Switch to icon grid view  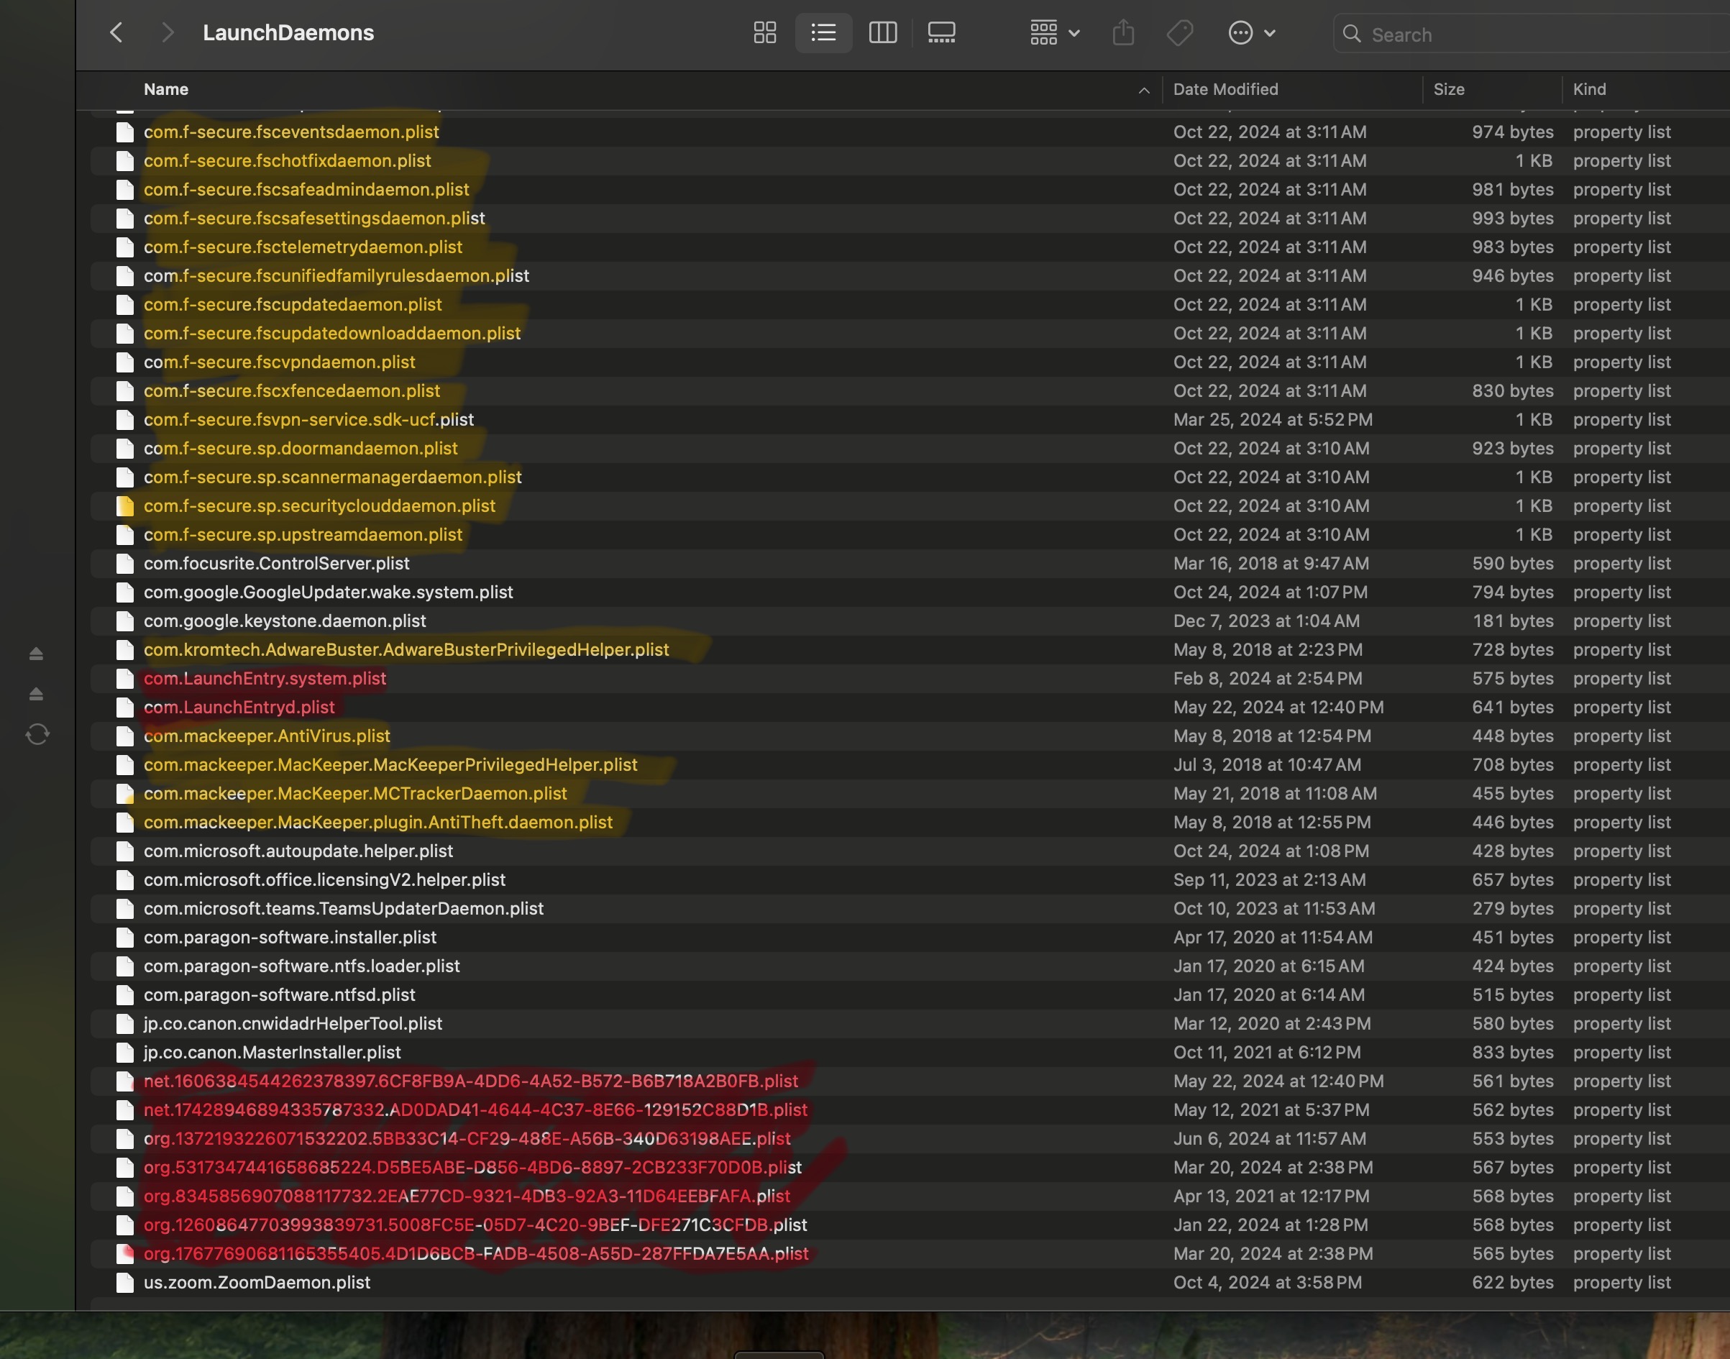765,32
